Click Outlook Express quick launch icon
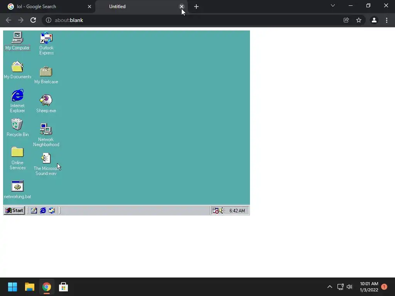Screen dimensions: 395x296 pyautogui.click(x=52, y=210)
